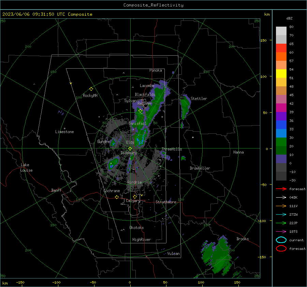
Task: Click the Hanna city label
Action: pos(238,152)
